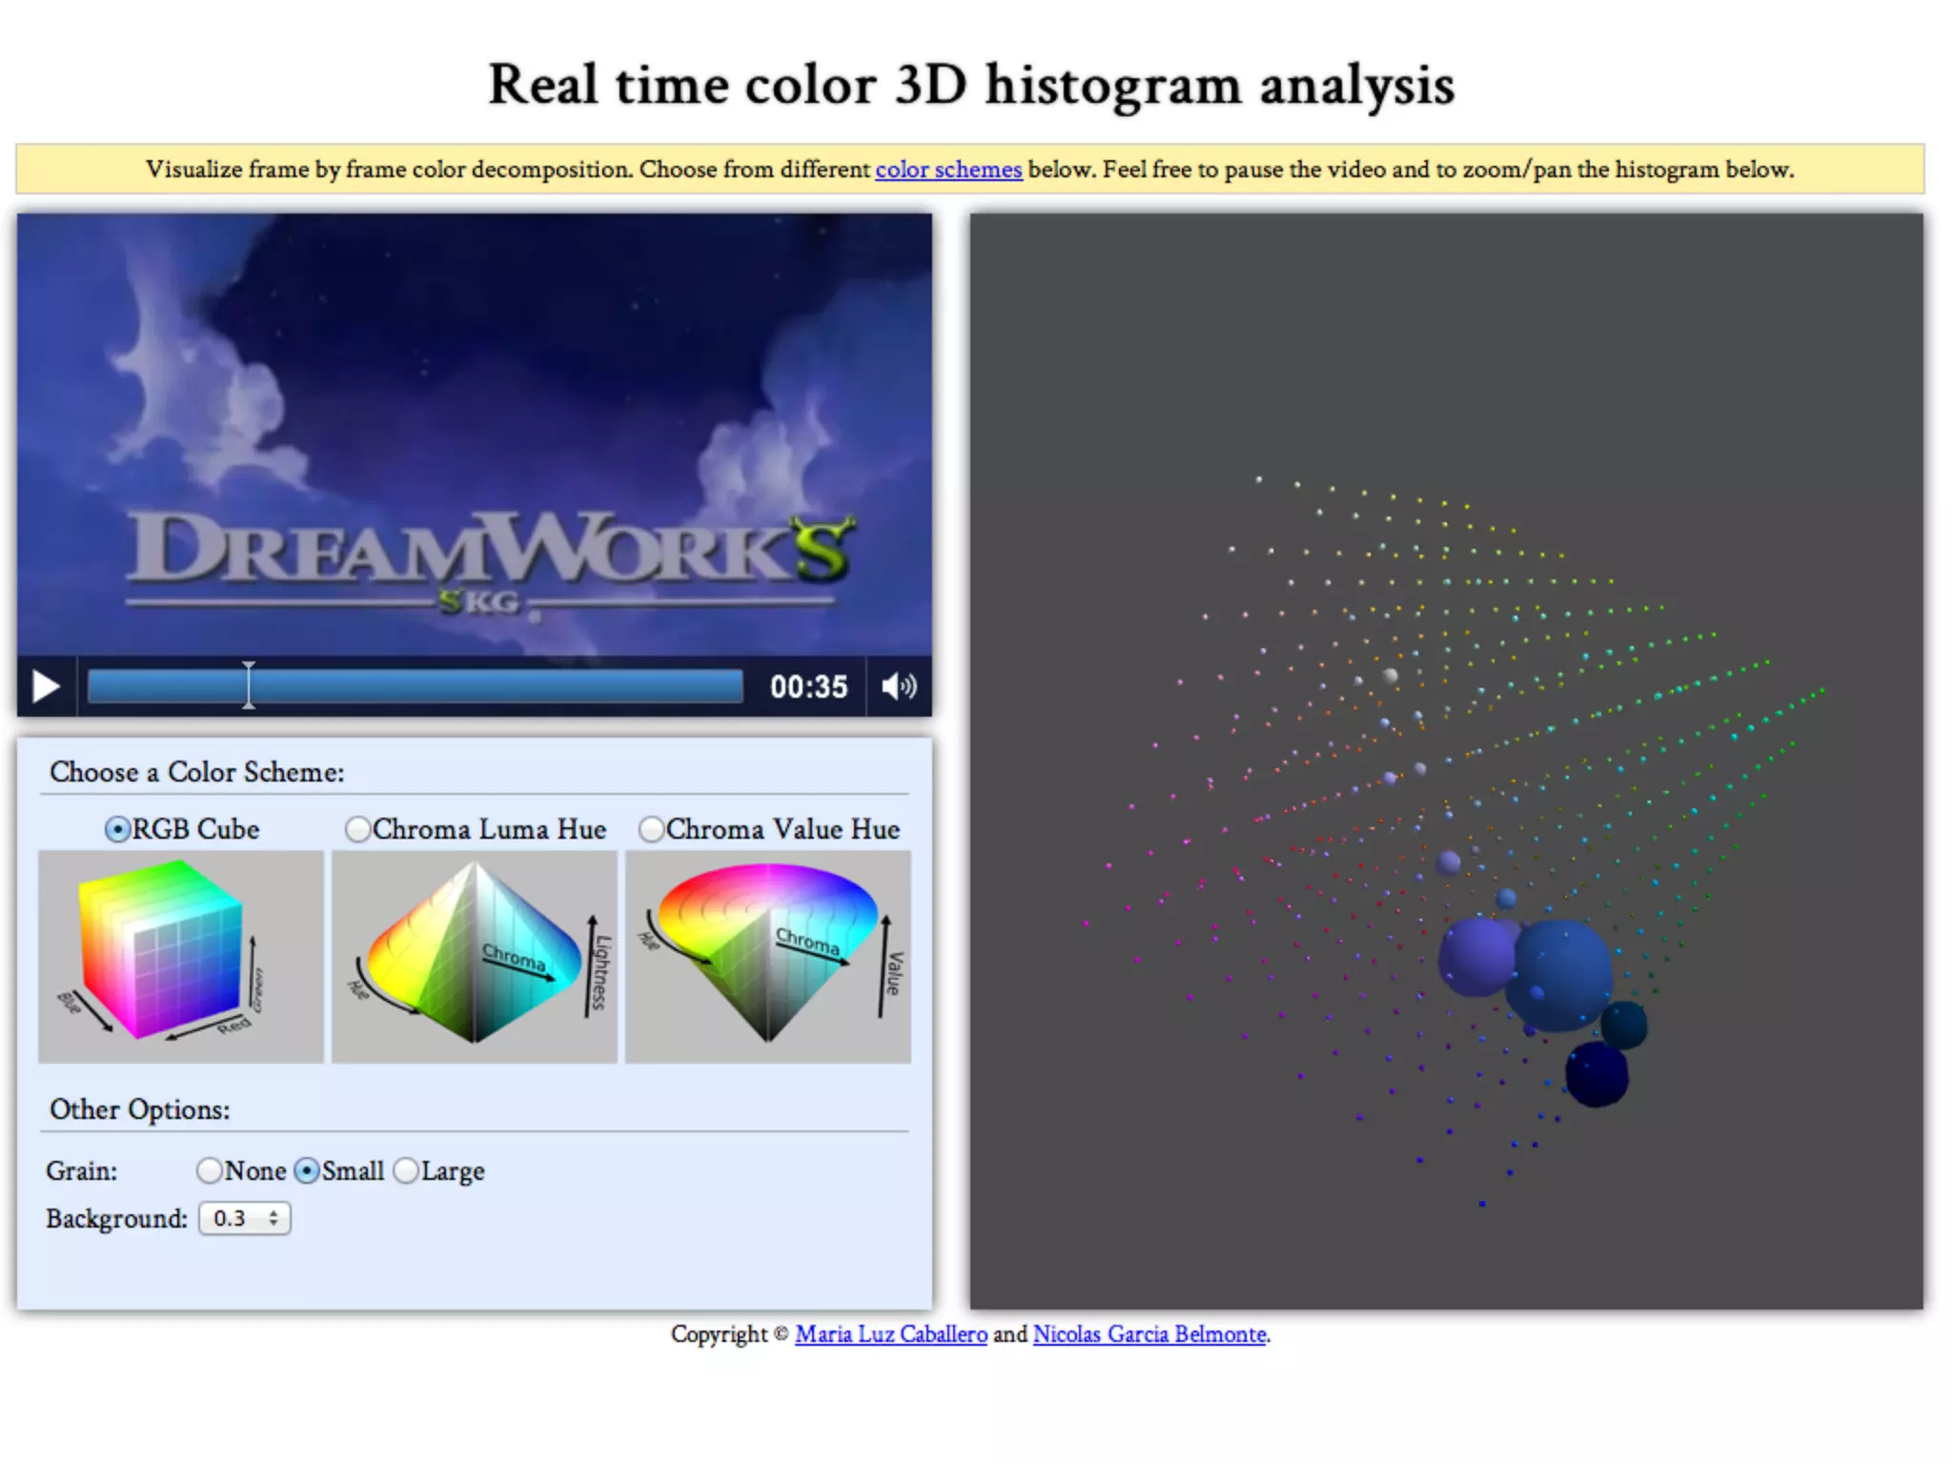Open the color schemes link

point(948,170)
